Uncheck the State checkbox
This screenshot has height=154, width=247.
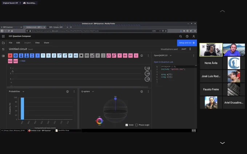(x=127, y=125)
